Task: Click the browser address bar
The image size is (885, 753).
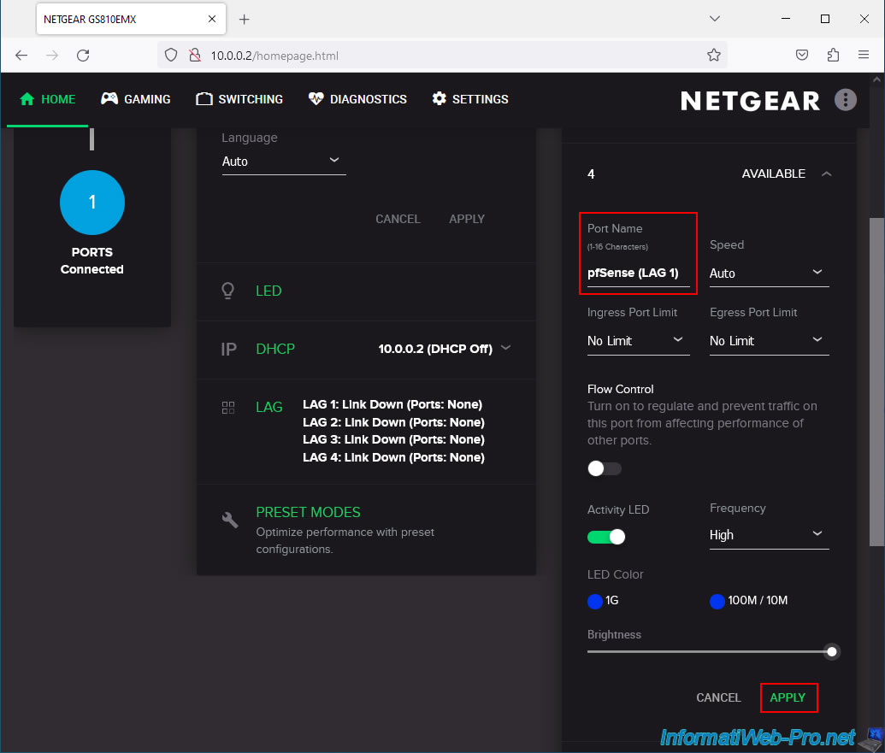Action: [442, 56]
